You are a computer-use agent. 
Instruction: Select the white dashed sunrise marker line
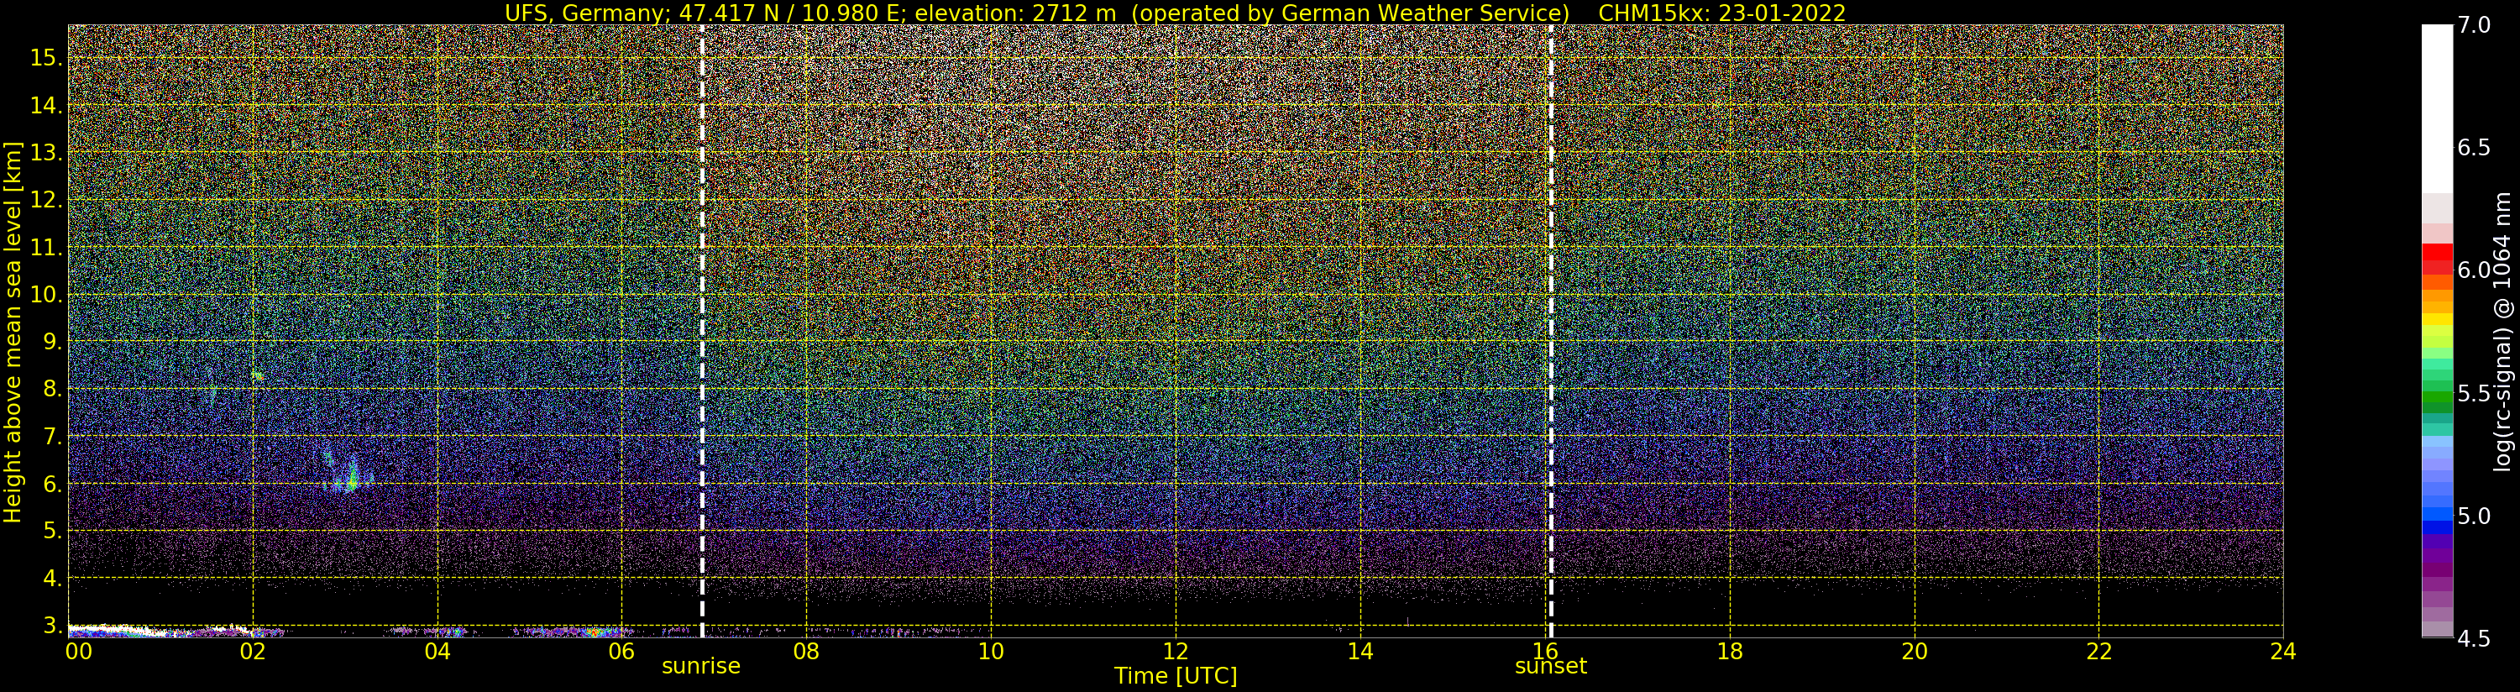coord(702,331)
